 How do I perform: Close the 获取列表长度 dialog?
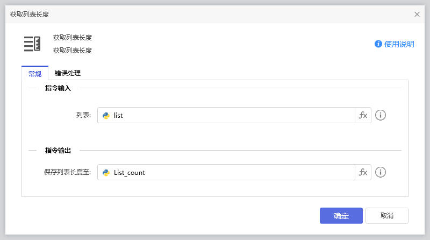tap(417, 15)
